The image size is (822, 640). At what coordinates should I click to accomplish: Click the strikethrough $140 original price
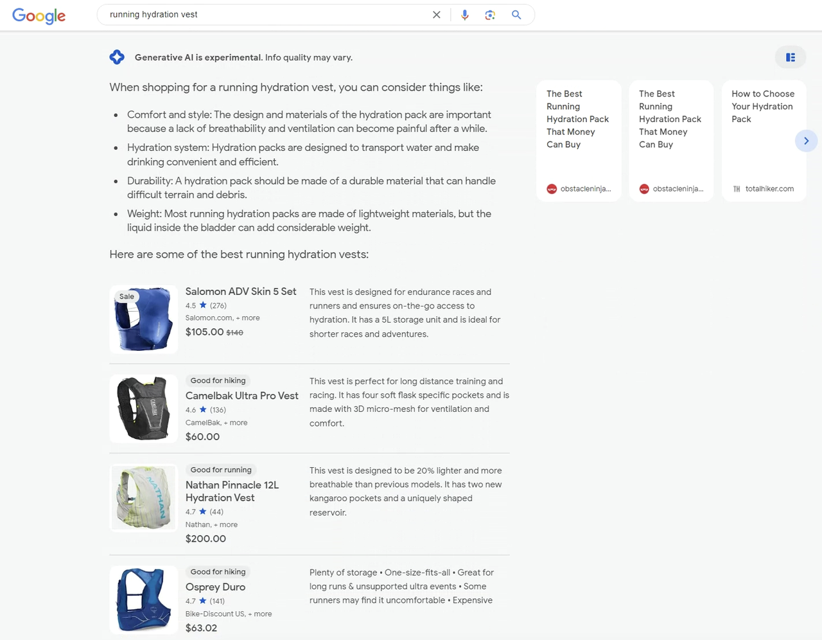234,333
